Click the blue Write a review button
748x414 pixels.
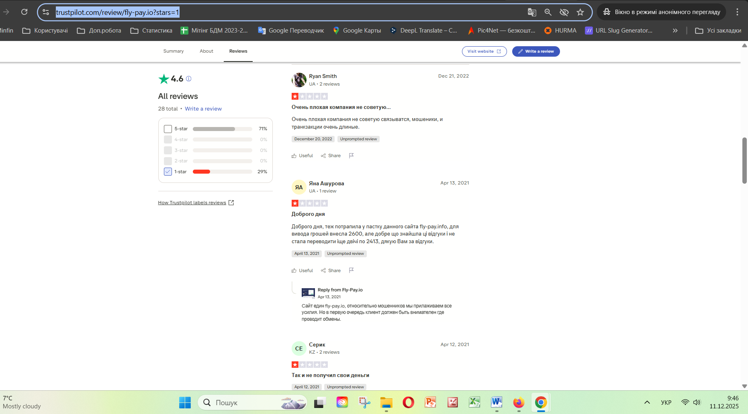coord(536,51)
